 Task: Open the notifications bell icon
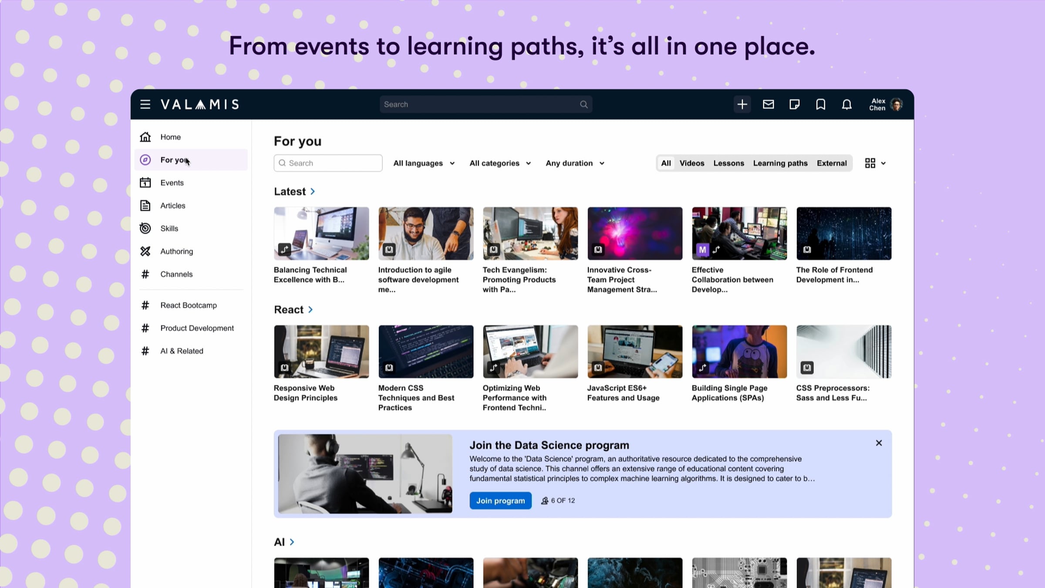pos(846,105)
